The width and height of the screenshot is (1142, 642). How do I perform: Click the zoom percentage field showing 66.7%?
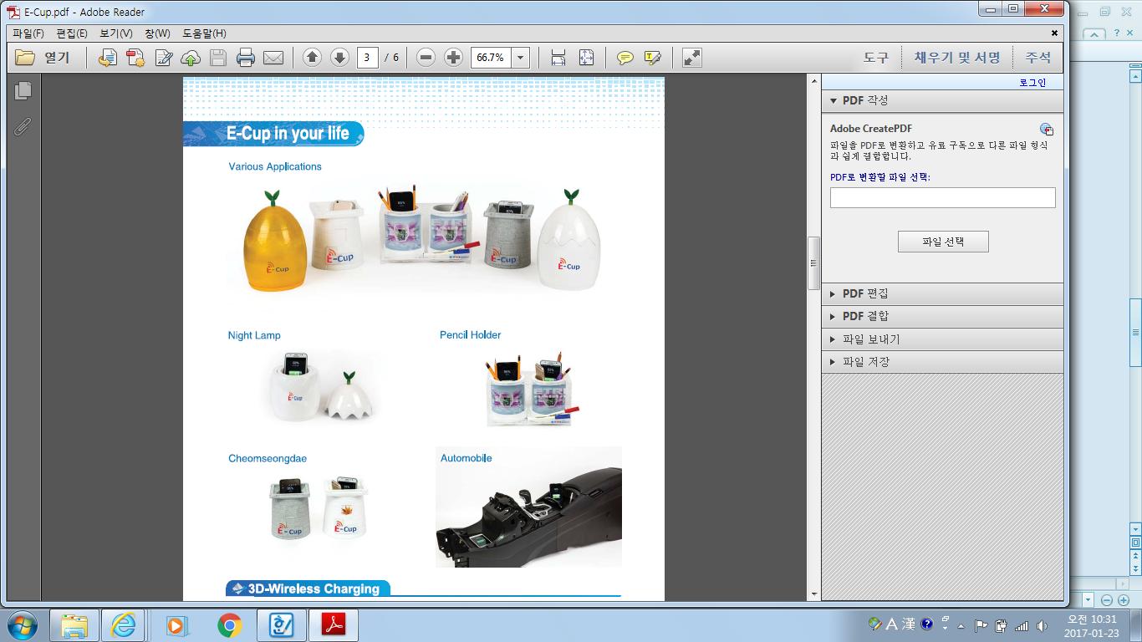pos(491,58)
